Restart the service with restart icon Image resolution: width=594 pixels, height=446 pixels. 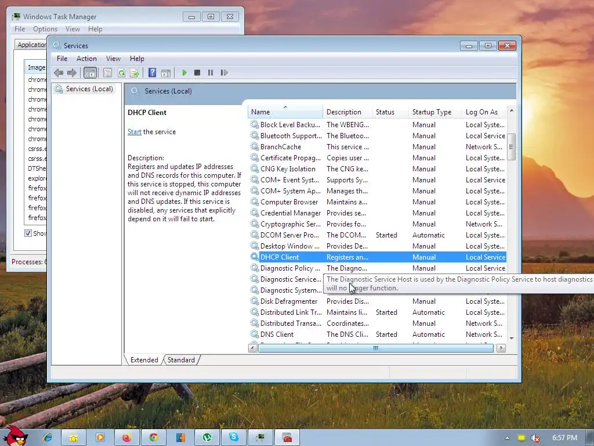coord(224,73)
